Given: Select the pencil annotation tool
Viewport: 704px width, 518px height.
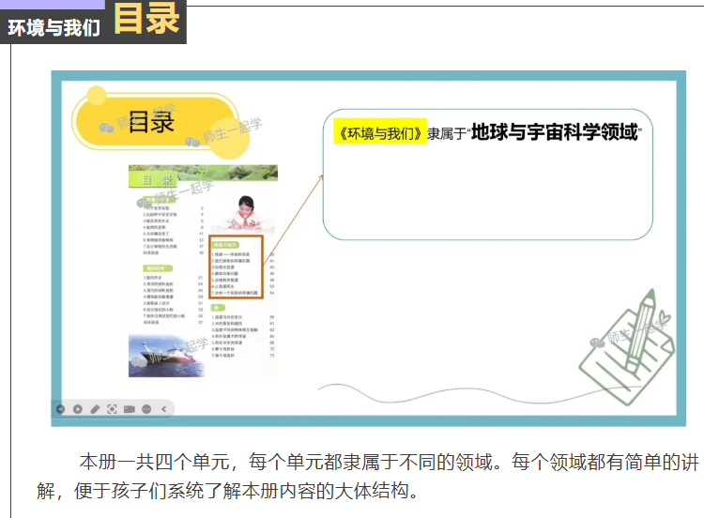Looking at the screenshot, I should [95, 408].
